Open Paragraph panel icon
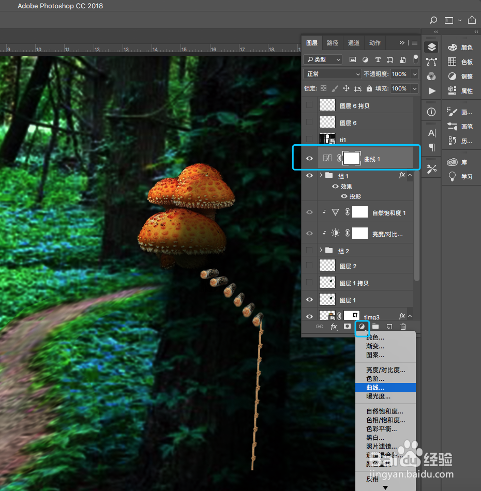This screenshot has width=481, height=491. pyautogui.click(x=431, y=147)
